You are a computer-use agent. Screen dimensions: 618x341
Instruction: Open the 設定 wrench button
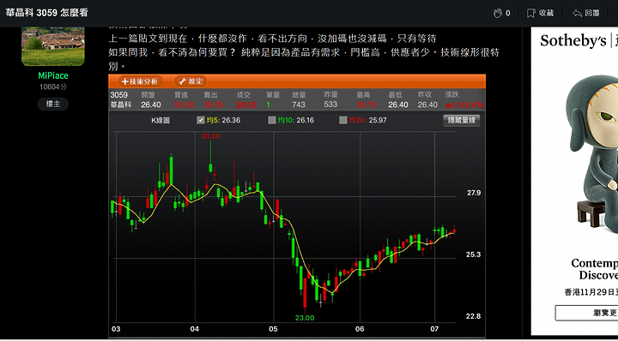(x=191, y=81)
